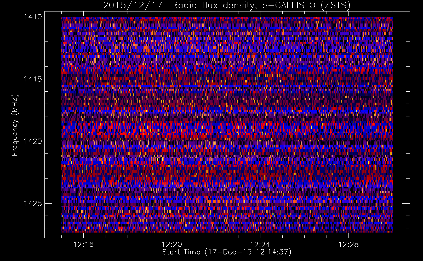Click the 1420 frequency tick label
423x261 pixels.
point(33,141)
